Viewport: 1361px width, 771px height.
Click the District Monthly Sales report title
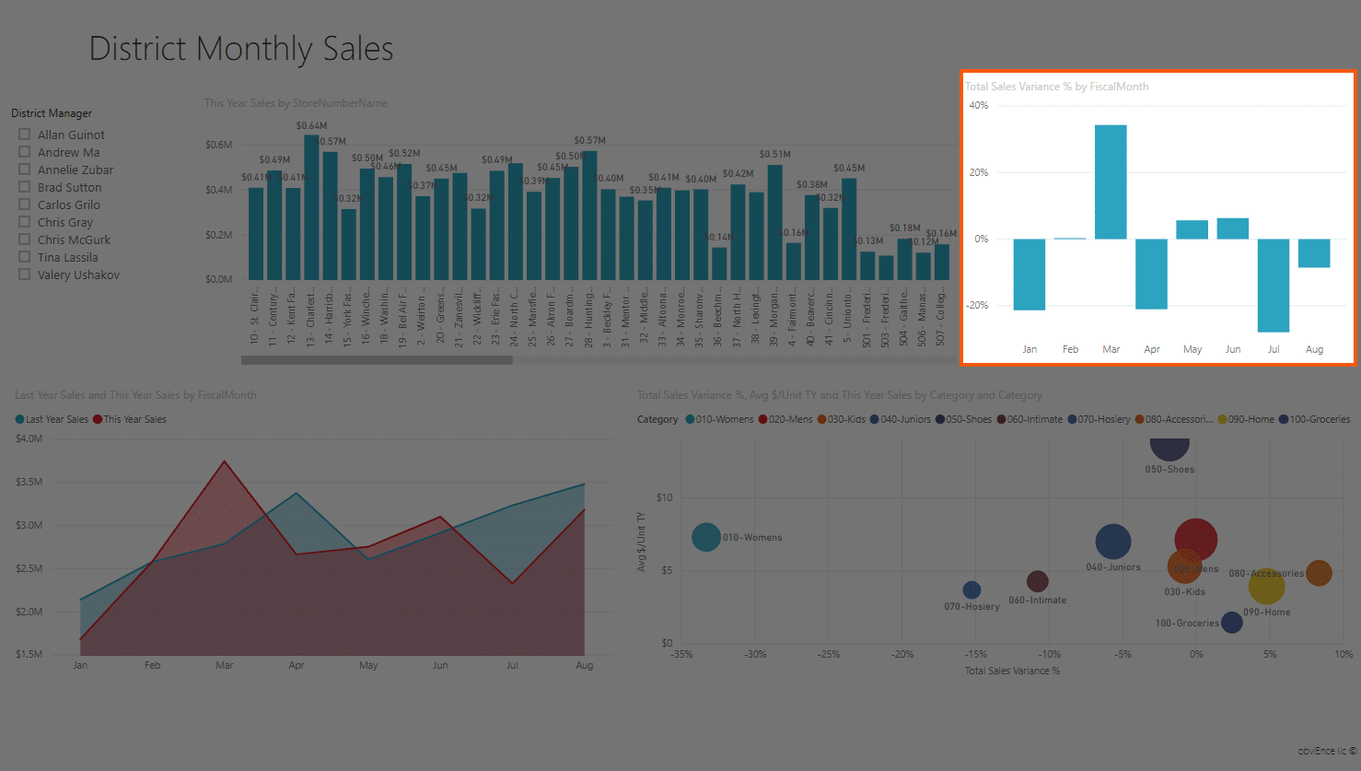[241, 48]
